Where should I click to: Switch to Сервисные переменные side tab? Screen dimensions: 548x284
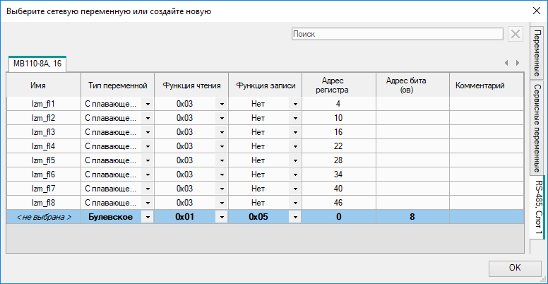tap(537, 127)
